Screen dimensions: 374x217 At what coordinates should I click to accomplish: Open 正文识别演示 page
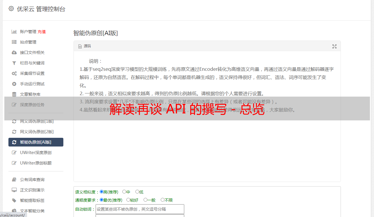[32, 190]
